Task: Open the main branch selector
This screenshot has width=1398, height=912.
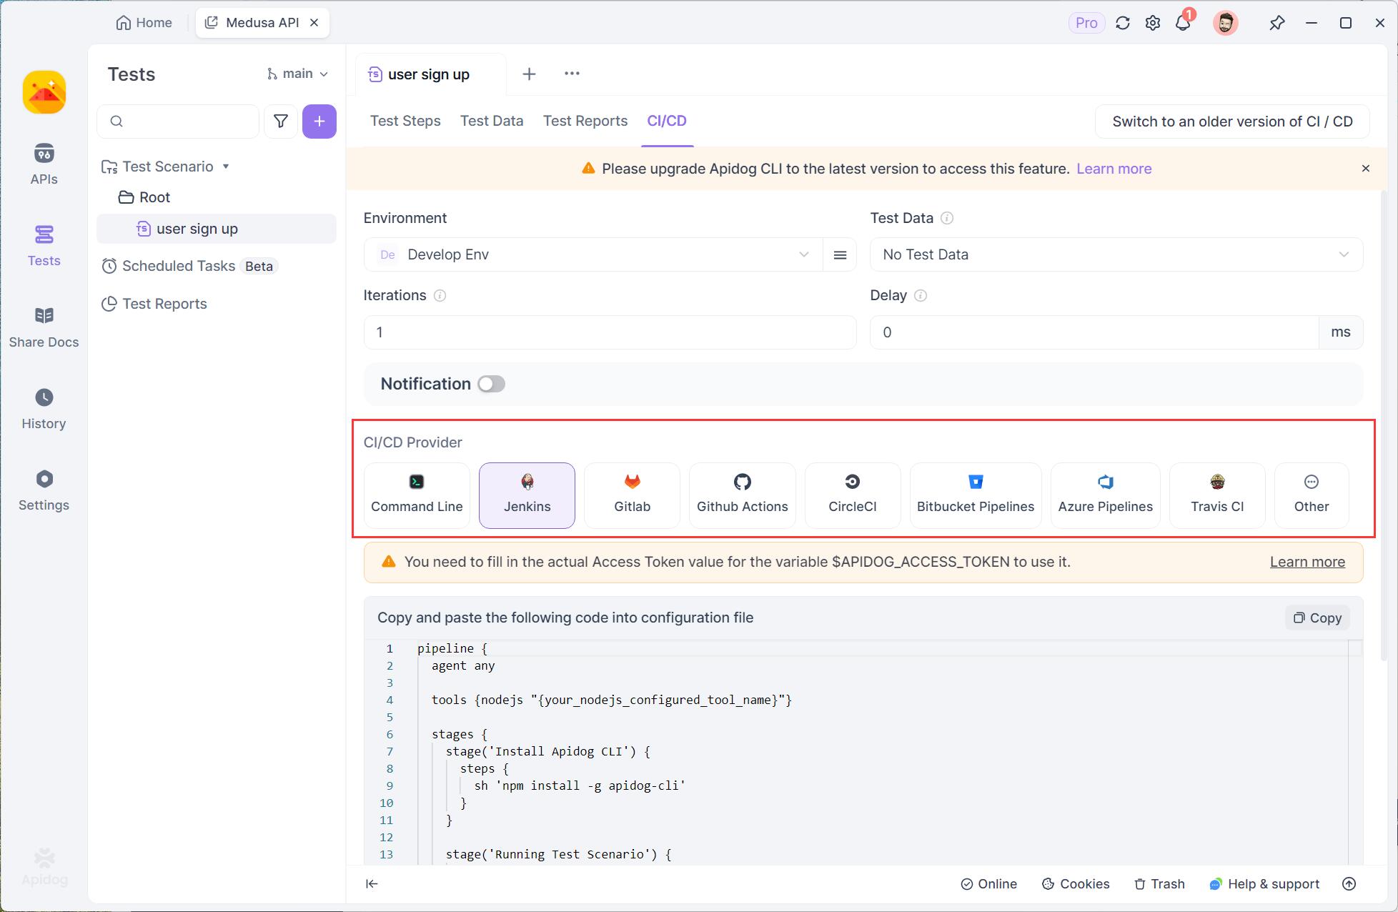Action: pyautogui.click(x=297, y=74)
